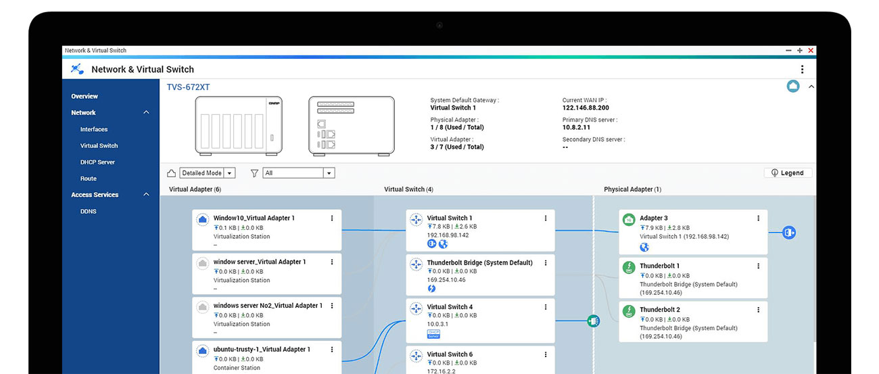Open windows server No2_Virtual Adapter 1 options
879x374 pixels.
(x=331, y=306)
